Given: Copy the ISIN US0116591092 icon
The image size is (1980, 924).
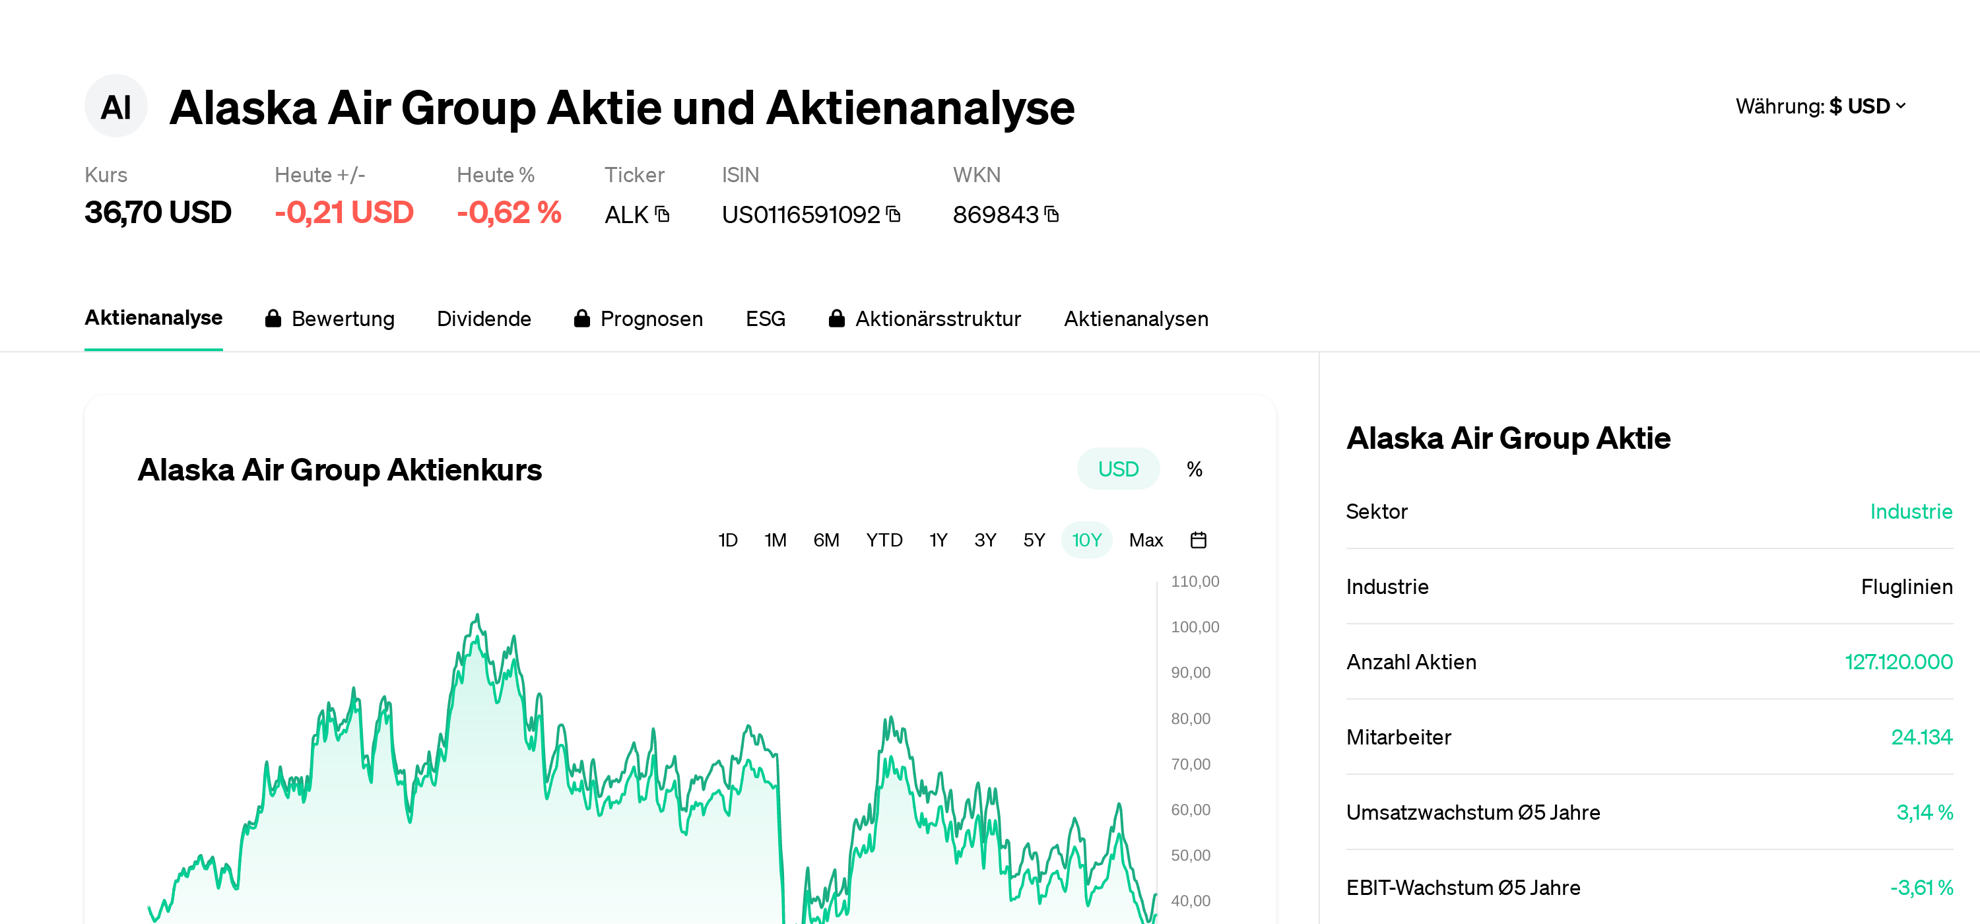Looking at the screenshot, I should (893, 214).
